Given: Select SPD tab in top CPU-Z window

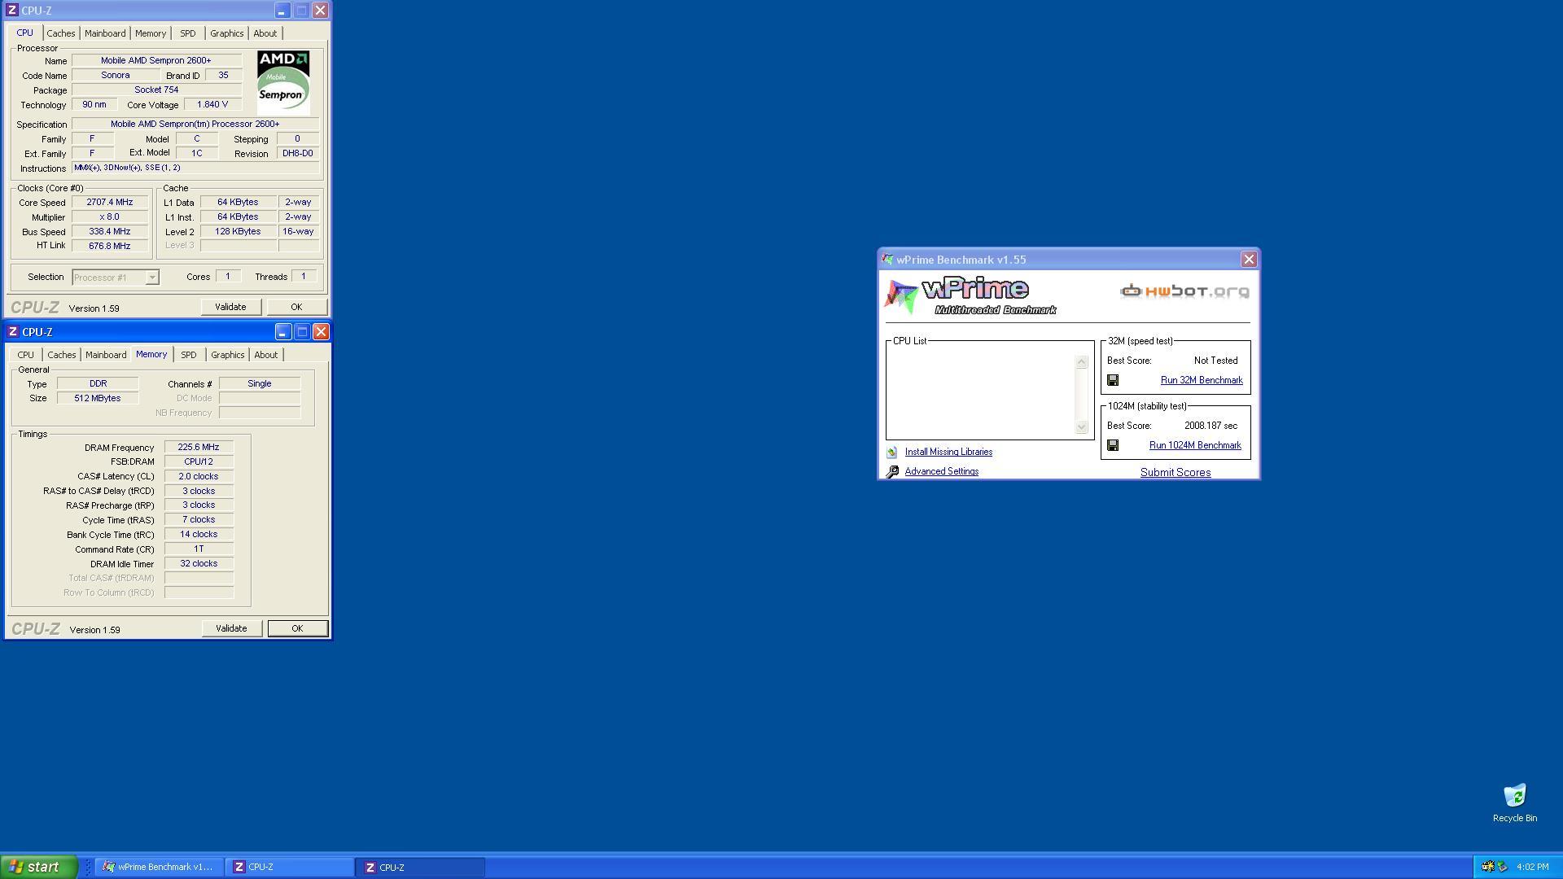Looking at the screenshot, I should point(188,33).
